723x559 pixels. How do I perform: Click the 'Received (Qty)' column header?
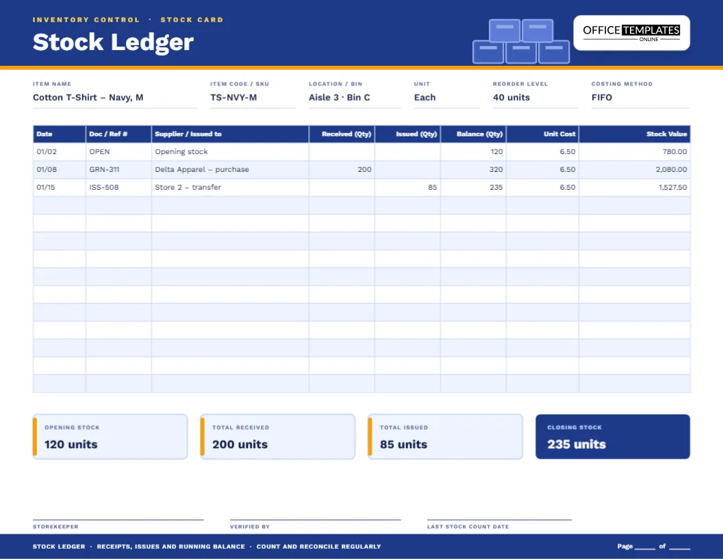[x=342, y=134]
